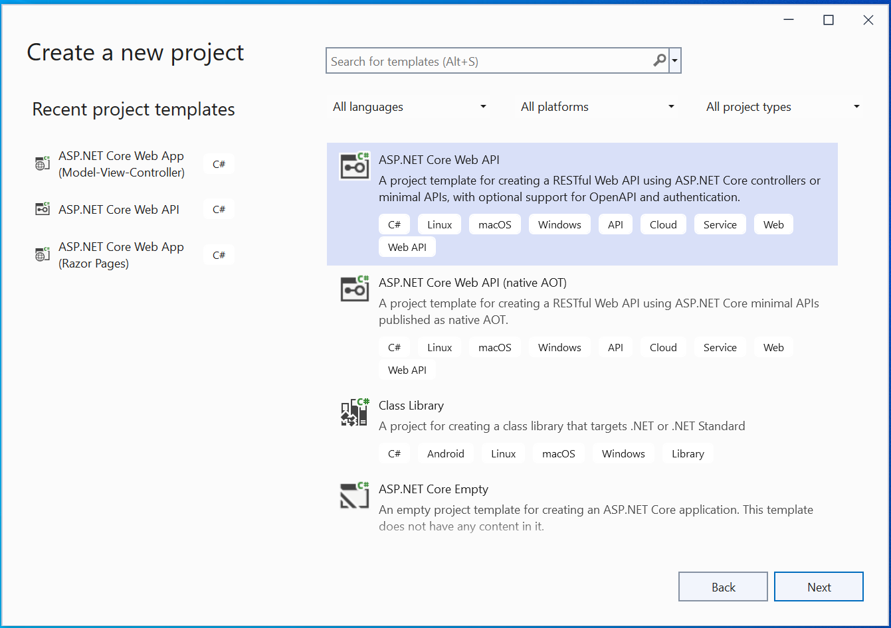Viewport: 891px width, 628px height.
Task: Select ASP.NET Core Web API (native AOT) title
Action: coord(472,282)
